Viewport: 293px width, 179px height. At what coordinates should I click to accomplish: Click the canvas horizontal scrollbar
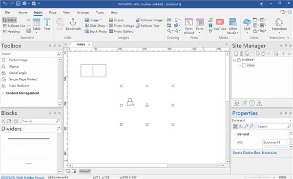120,165
